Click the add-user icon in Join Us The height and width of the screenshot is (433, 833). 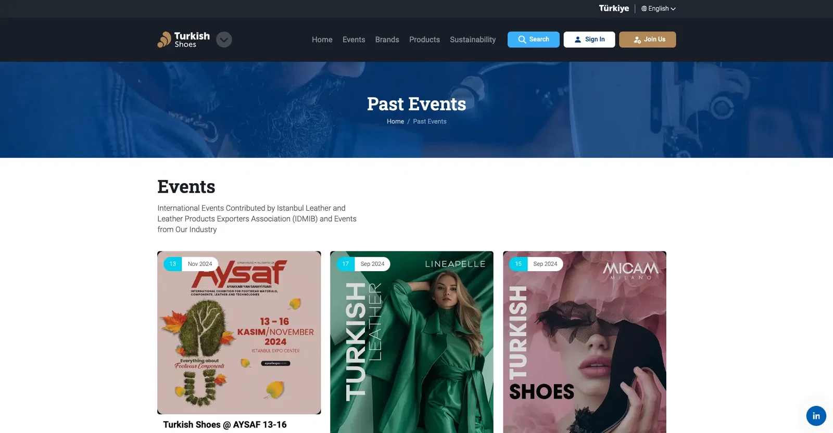(x=637, y=40)
